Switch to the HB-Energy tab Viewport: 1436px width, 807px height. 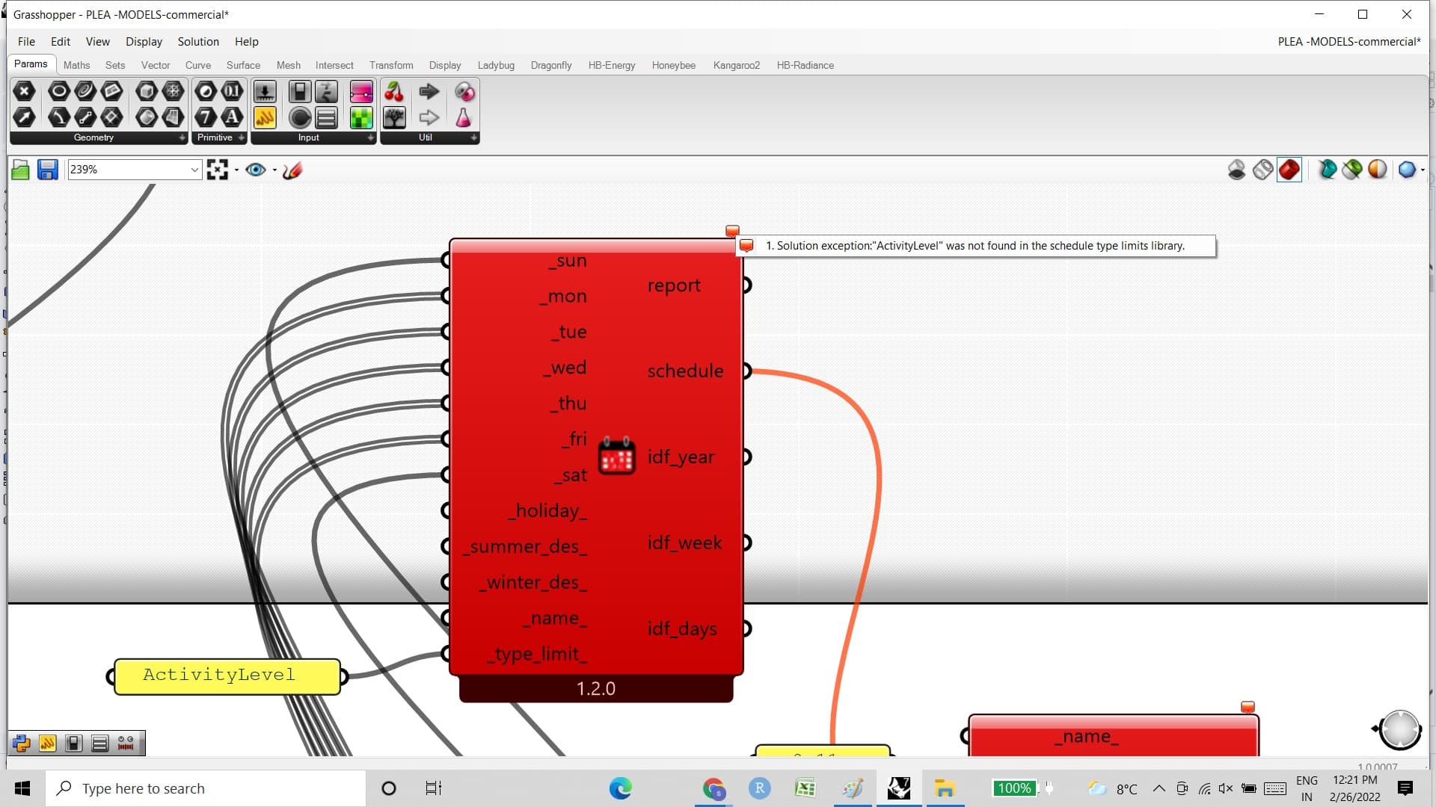611,66
